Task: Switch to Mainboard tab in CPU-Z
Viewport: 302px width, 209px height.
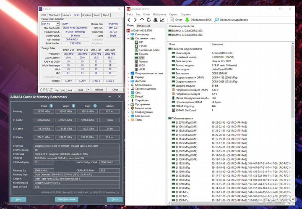Action: click(55, 15)
